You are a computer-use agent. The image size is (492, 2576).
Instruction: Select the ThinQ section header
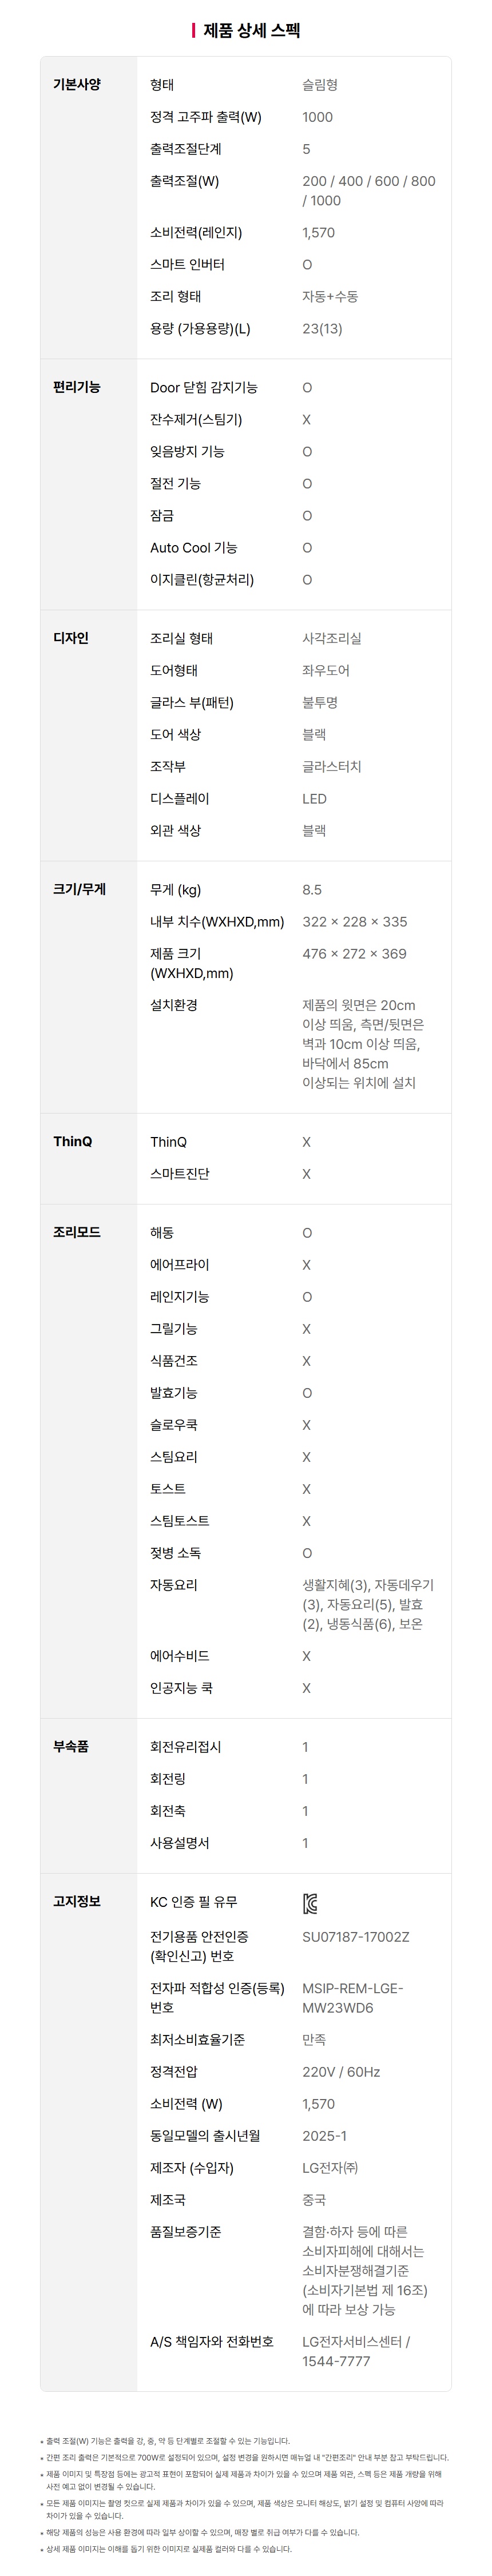tap(73, 1141)
